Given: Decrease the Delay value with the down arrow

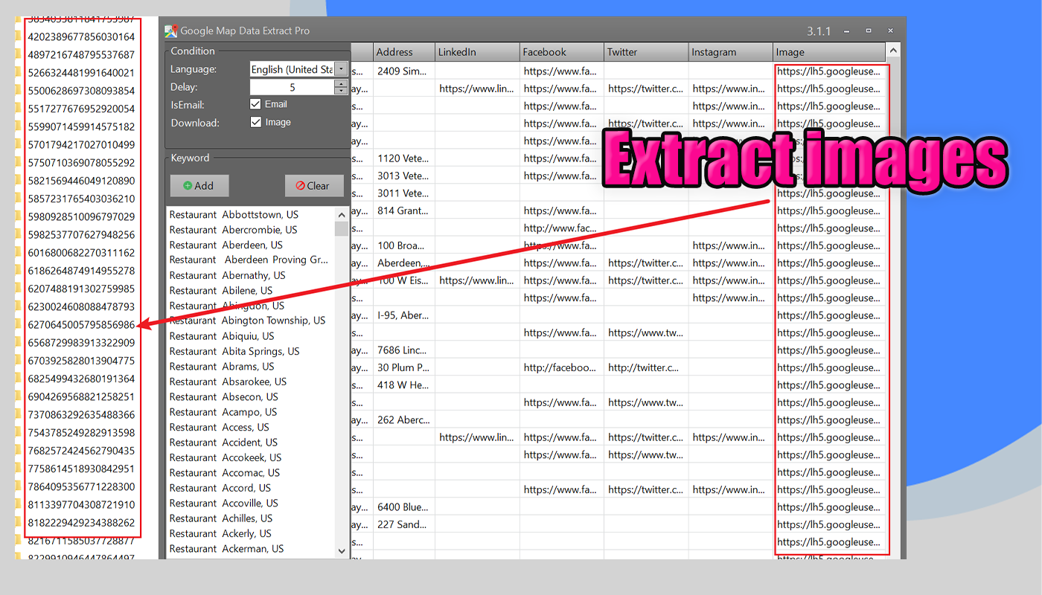Looking at the screenshot, I should (341, 91).
